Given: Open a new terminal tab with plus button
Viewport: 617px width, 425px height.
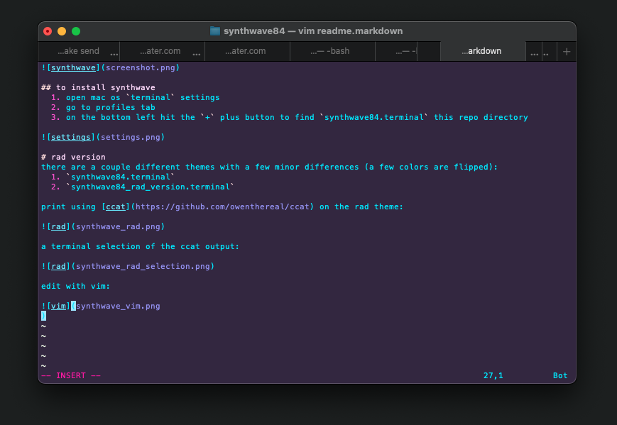Looking at the screenshot, I should [567, 52].
